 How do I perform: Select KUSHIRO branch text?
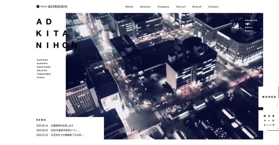coord(42,63)
